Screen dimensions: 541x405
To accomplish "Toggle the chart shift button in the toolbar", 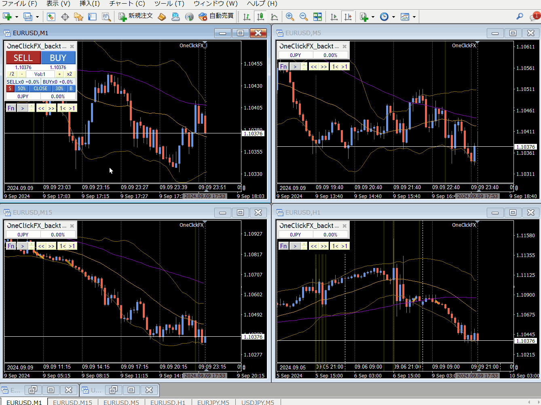I will point(348,17).
